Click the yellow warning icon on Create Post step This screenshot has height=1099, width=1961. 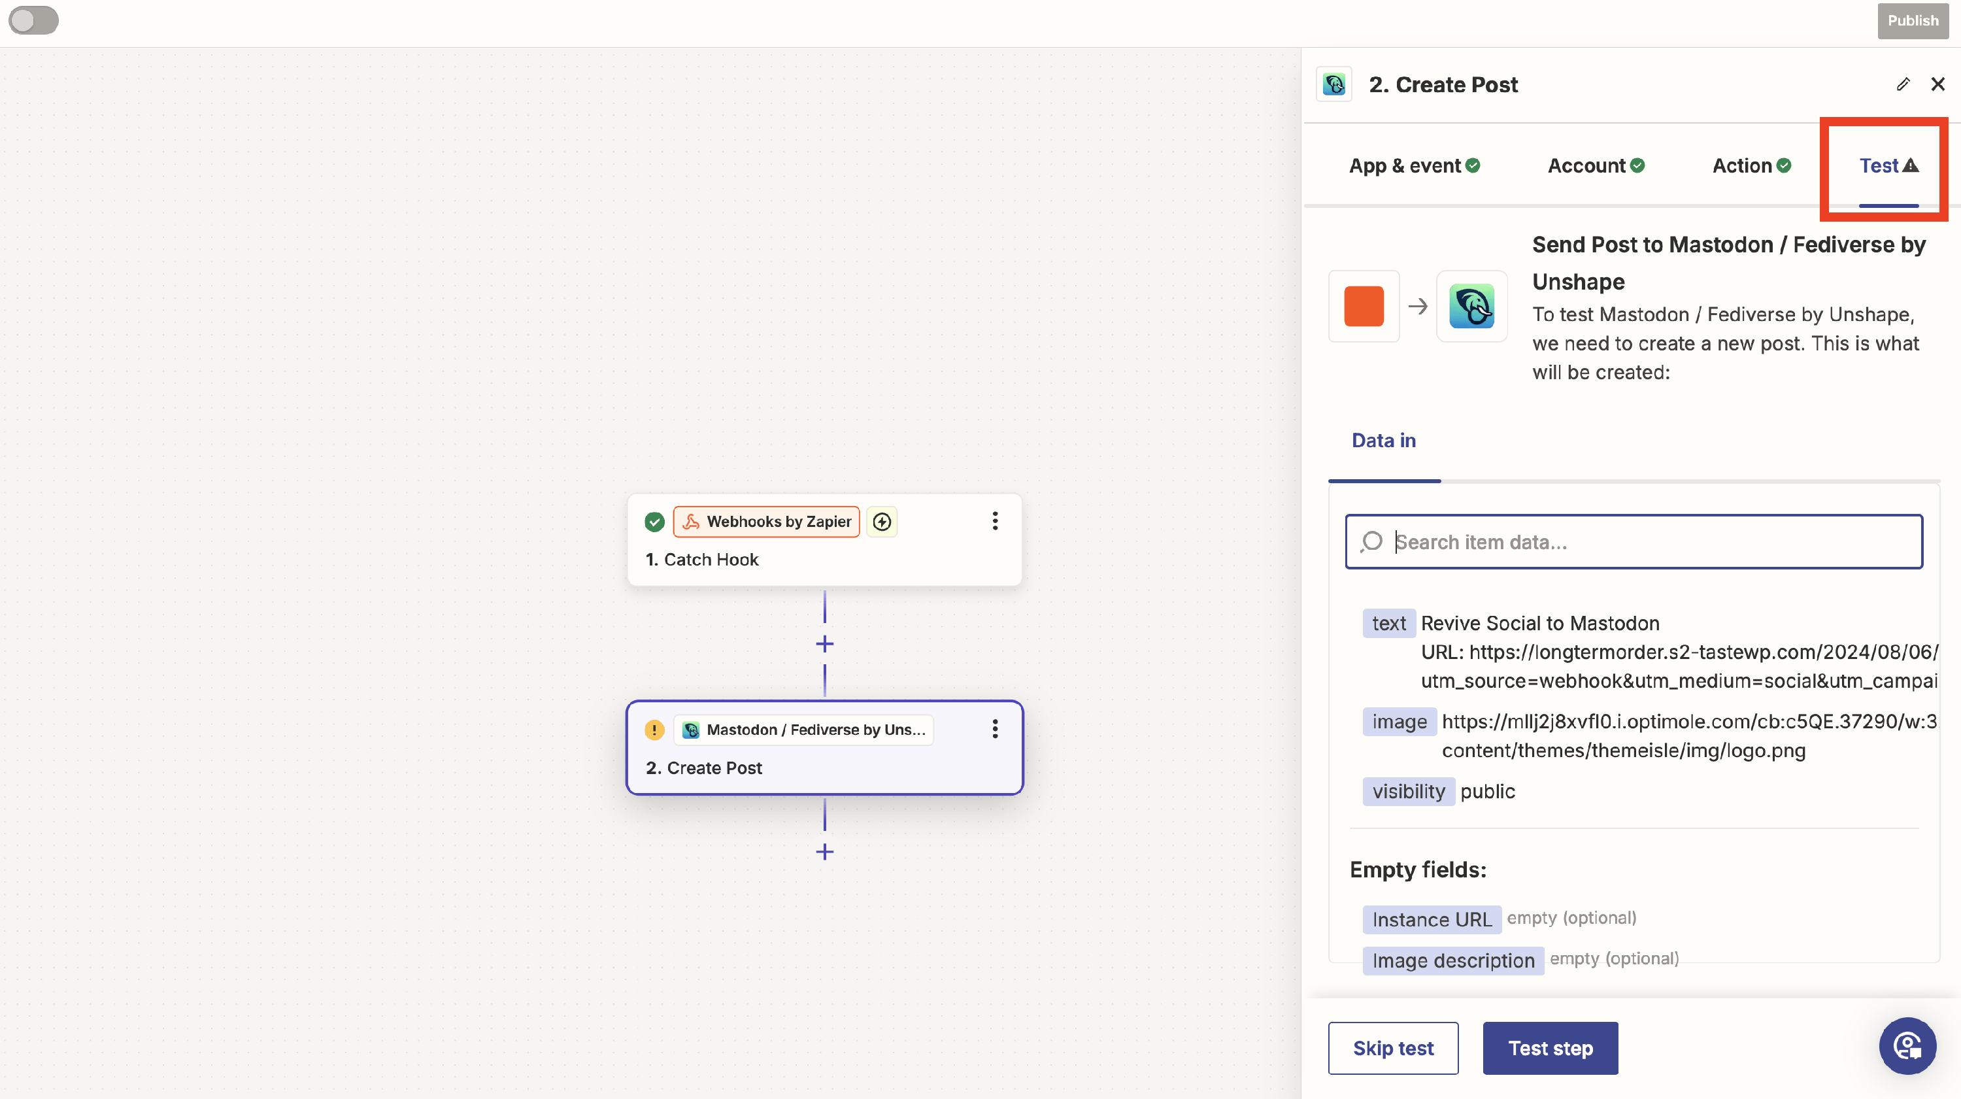[x=654, y=730]
